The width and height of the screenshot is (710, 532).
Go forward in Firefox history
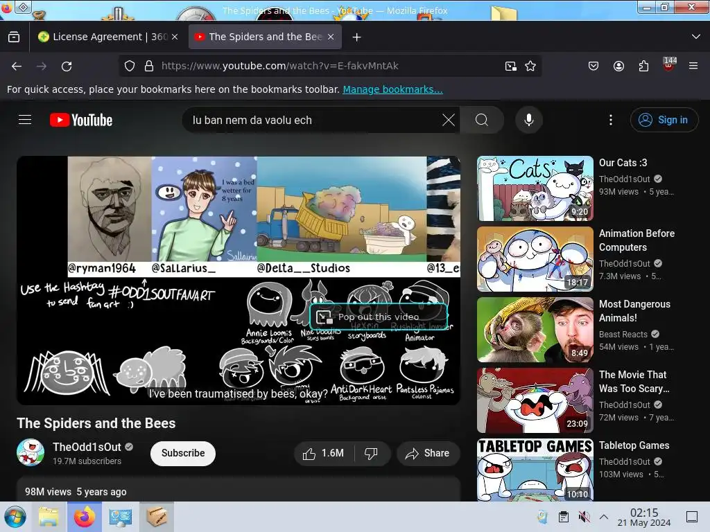point(42,66)
